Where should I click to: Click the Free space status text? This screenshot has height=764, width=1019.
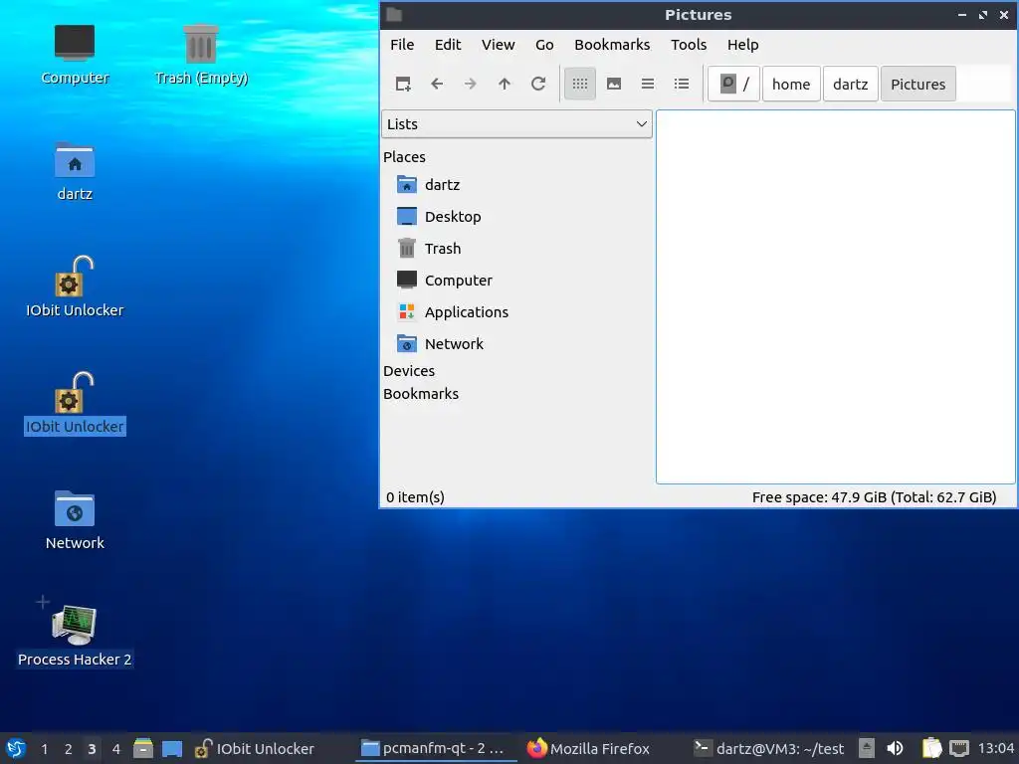tap(874, 497)
